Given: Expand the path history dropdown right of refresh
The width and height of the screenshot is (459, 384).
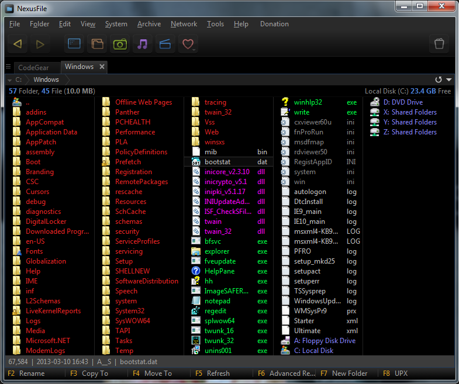Looking at the screenshot, I should click(448, 79).
